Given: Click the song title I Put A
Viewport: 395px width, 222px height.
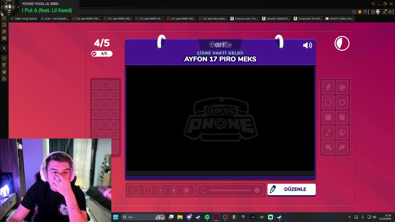Looking at the screenshot, I should [x=47, y=10].
